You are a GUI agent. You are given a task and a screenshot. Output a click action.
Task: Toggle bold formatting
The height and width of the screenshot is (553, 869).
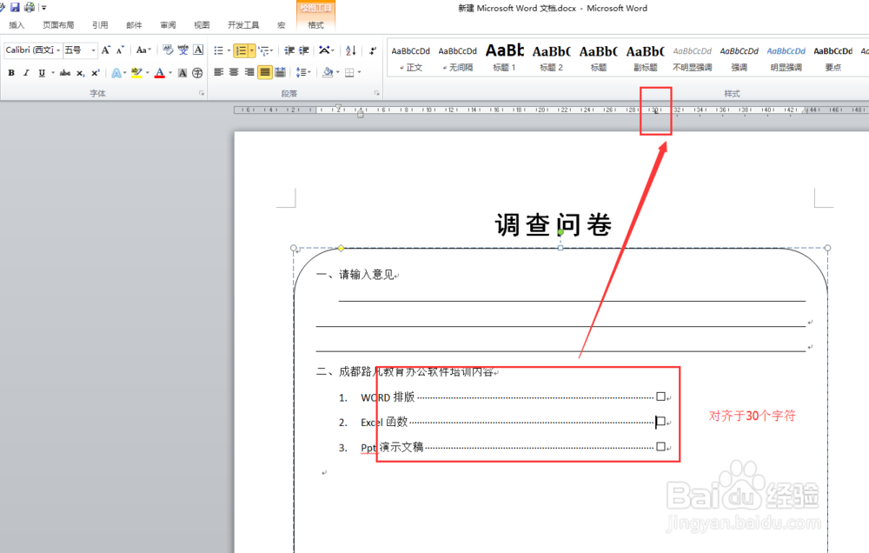tap(11, 72)
